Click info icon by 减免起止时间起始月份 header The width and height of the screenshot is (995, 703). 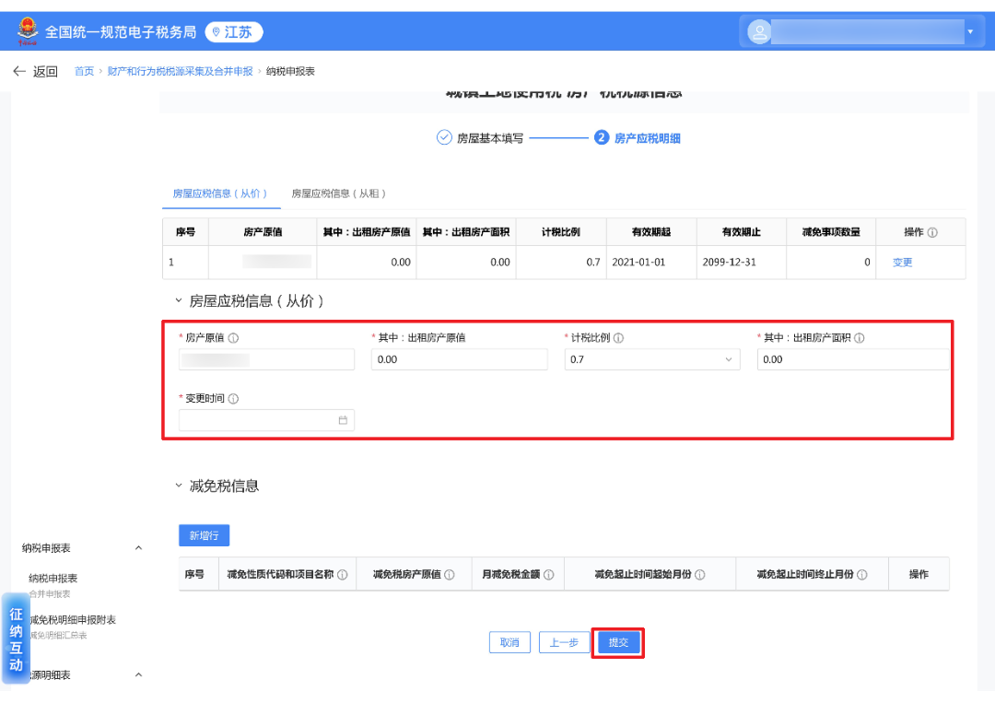tap(700, 574)
